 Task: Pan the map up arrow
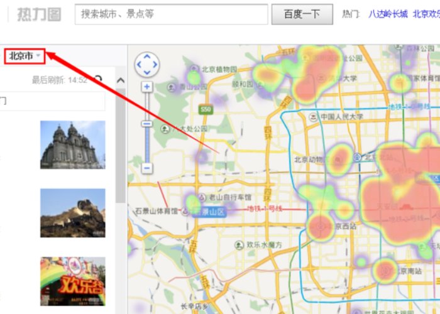147,57
